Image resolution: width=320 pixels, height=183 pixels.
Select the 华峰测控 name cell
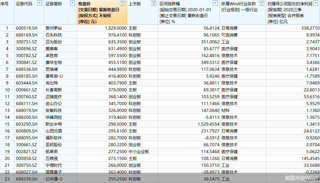tap(54, 118)
